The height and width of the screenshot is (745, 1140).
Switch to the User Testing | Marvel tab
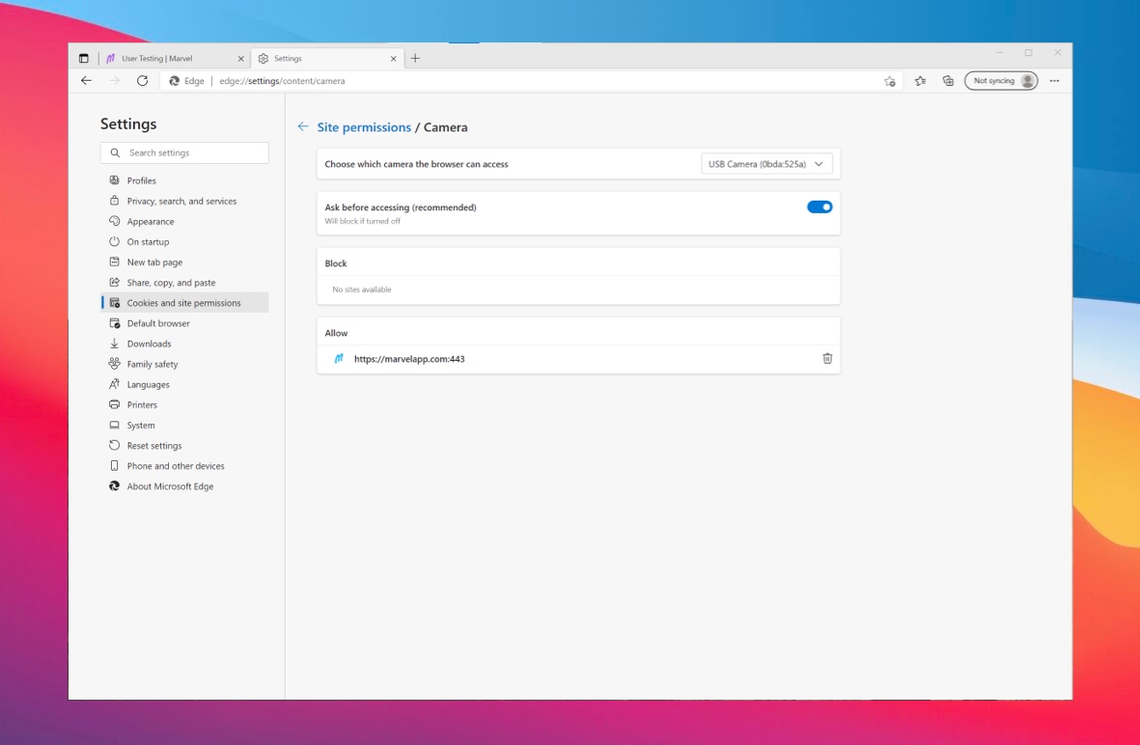[175, 58]
